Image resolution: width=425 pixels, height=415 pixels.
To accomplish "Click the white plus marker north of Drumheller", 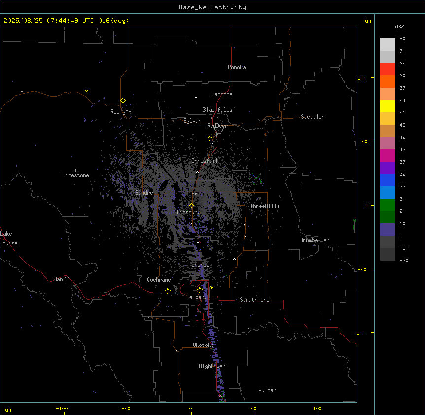I will pos(302,185).
